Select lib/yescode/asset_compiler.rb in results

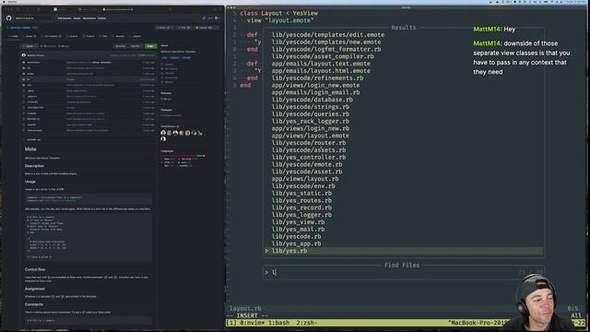[x=323, y=56]
